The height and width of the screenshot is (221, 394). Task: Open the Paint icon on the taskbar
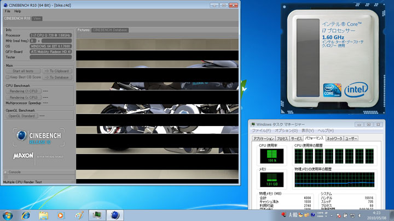(79, 216)
